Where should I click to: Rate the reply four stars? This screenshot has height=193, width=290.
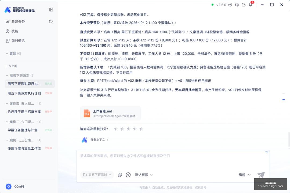[x=135, y=129]
